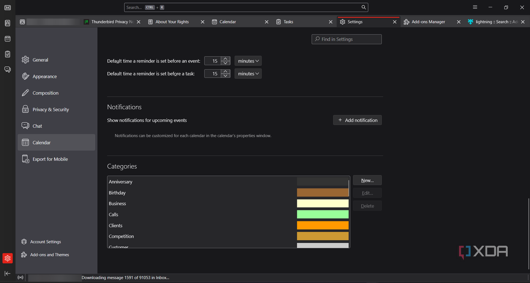530x283 pixels.
Task: Click the Business pale yellow color swatch
Action: click(323, 204)
